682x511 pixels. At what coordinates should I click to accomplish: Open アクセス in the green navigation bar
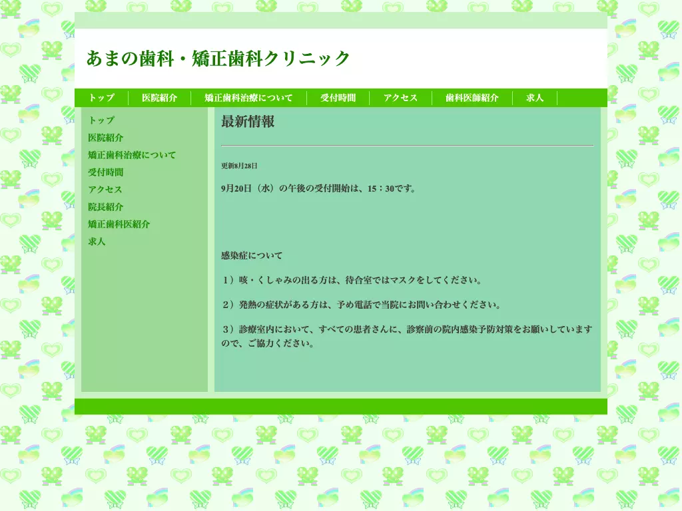tap(400, 98)
